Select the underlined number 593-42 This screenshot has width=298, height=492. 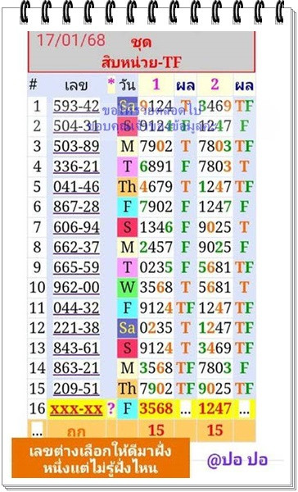(x=76, y=107)
